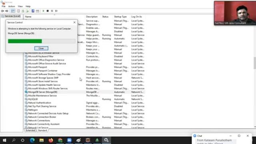Pause the service with the pause icon

tap(52, 11)
